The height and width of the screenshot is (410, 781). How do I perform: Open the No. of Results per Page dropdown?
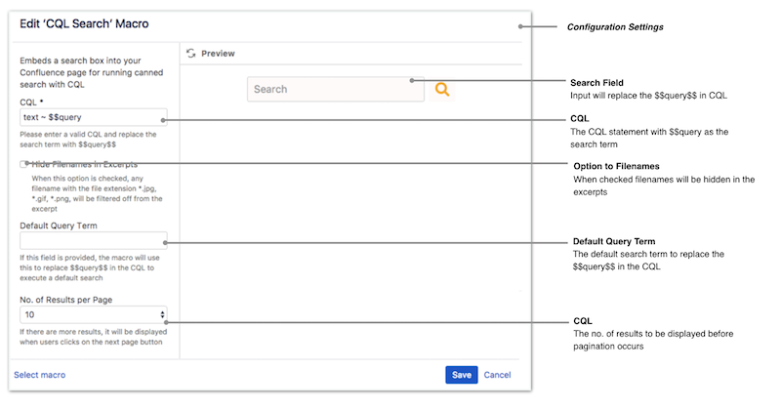point(93,314)
